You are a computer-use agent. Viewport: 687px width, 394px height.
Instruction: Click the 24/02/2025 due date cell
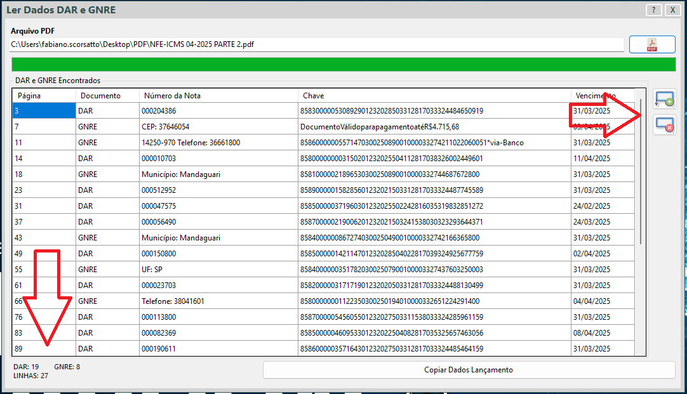coord(602,206)
